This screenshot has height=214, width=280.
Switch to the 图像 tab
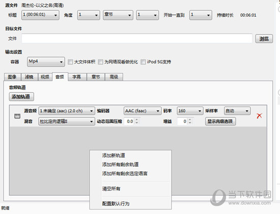tap(12, 77)
